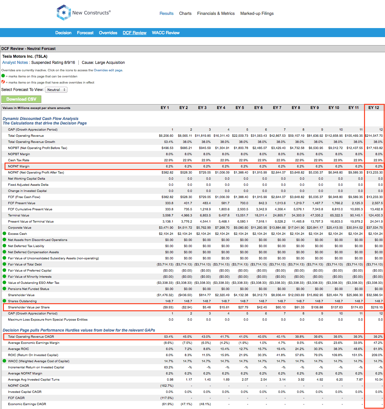Click the NOPAT Margin row label
Image resolution: width=385 pixels, height=409 pixels.
(x=19, y=166)
